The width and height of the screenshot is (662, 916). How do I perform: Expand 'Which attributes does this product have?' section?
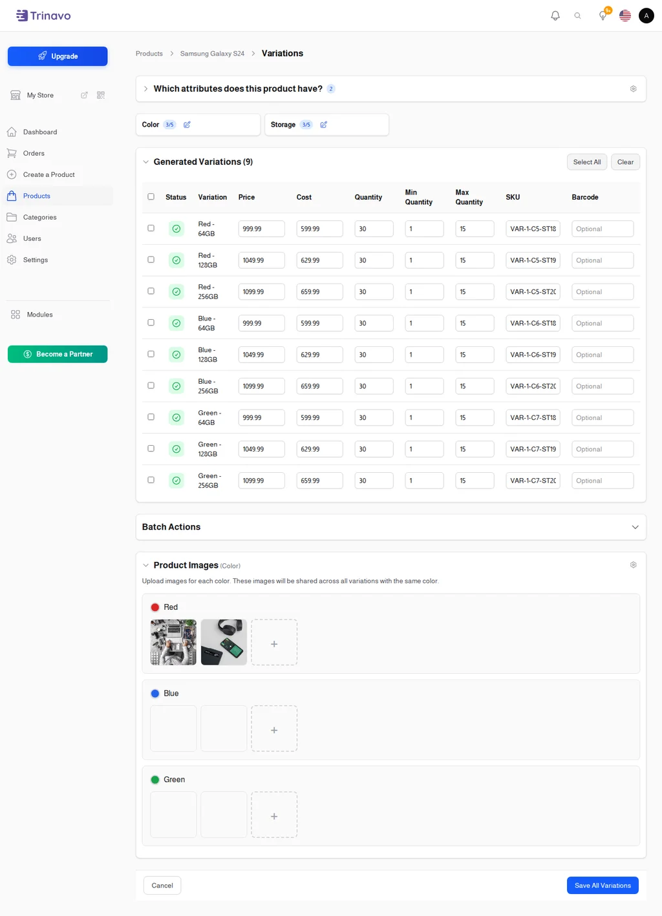[x=145, y=89]
